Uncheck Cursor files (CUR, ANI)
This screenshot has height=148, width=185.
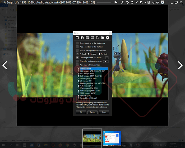78,98
